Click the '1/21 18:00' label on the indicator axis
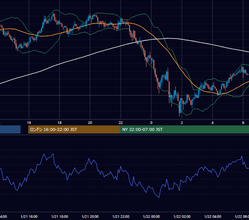Viewport: 249px width, 220px height. point(60,216)
